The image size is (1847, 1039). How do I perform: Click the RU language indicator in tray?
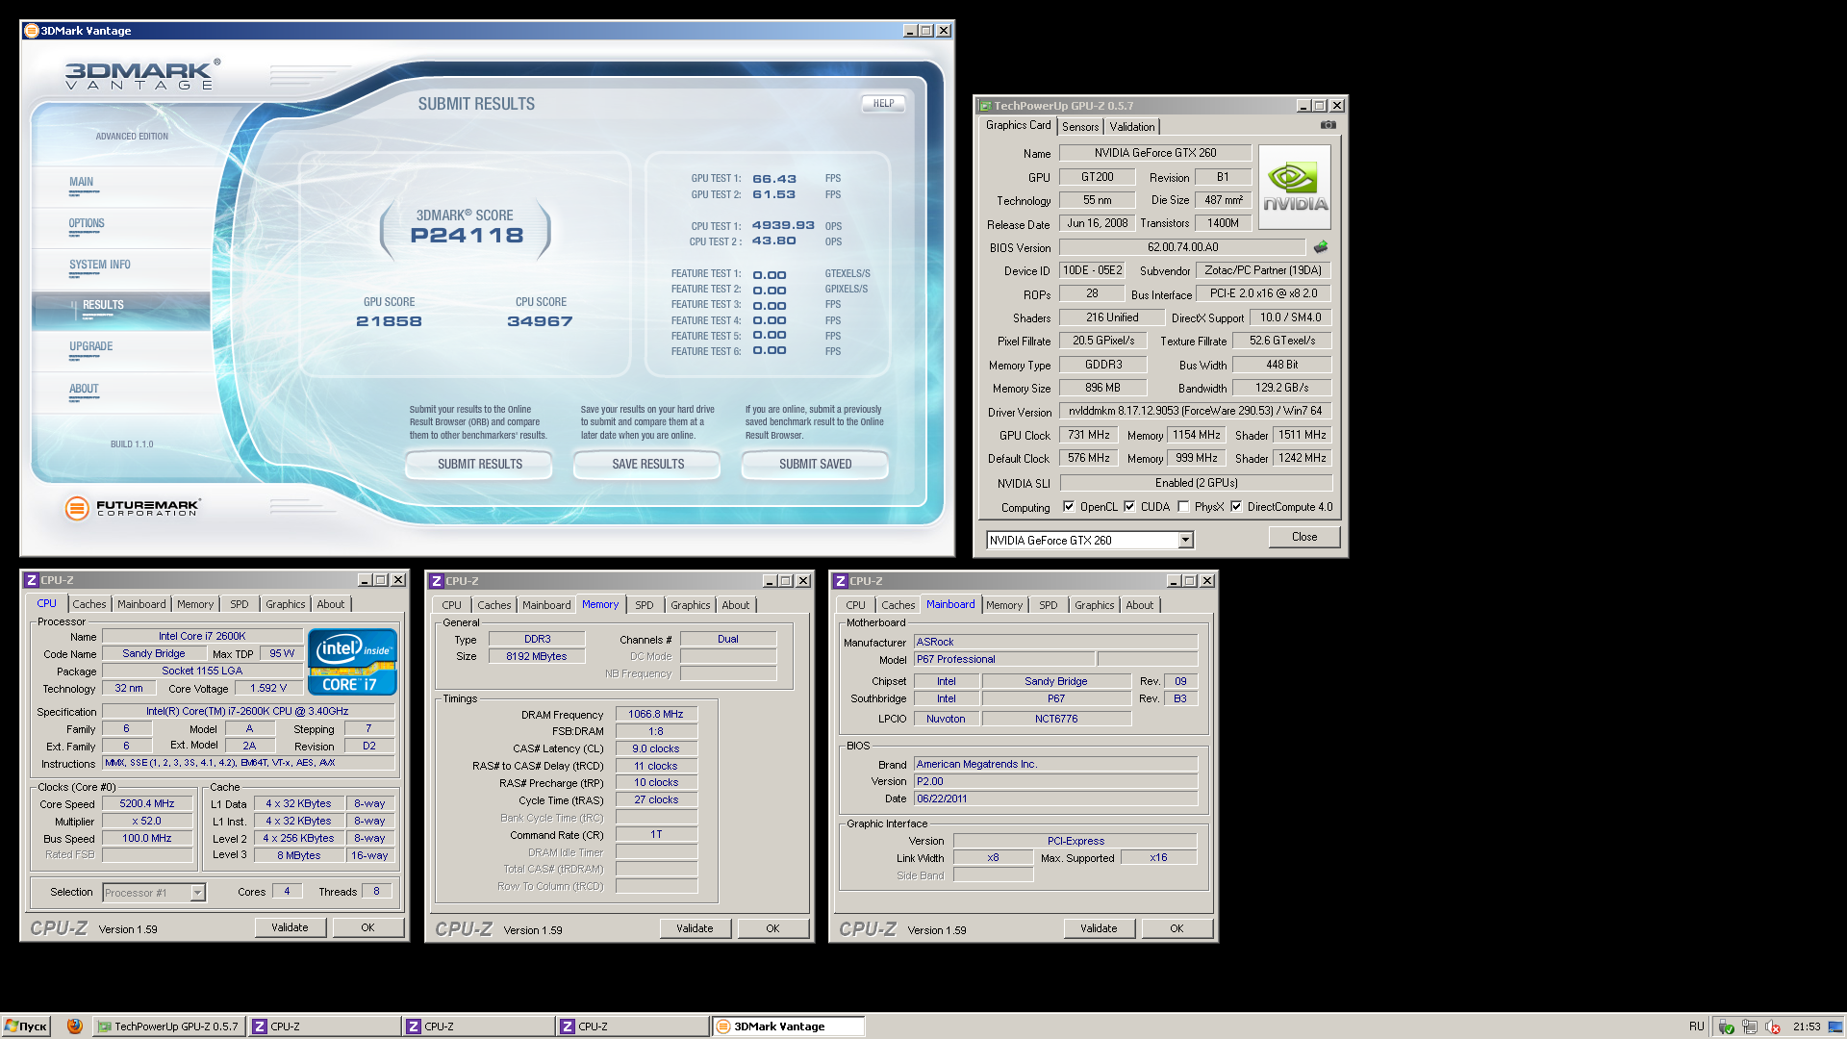pyautogui.click(x=1696, y=1026)
